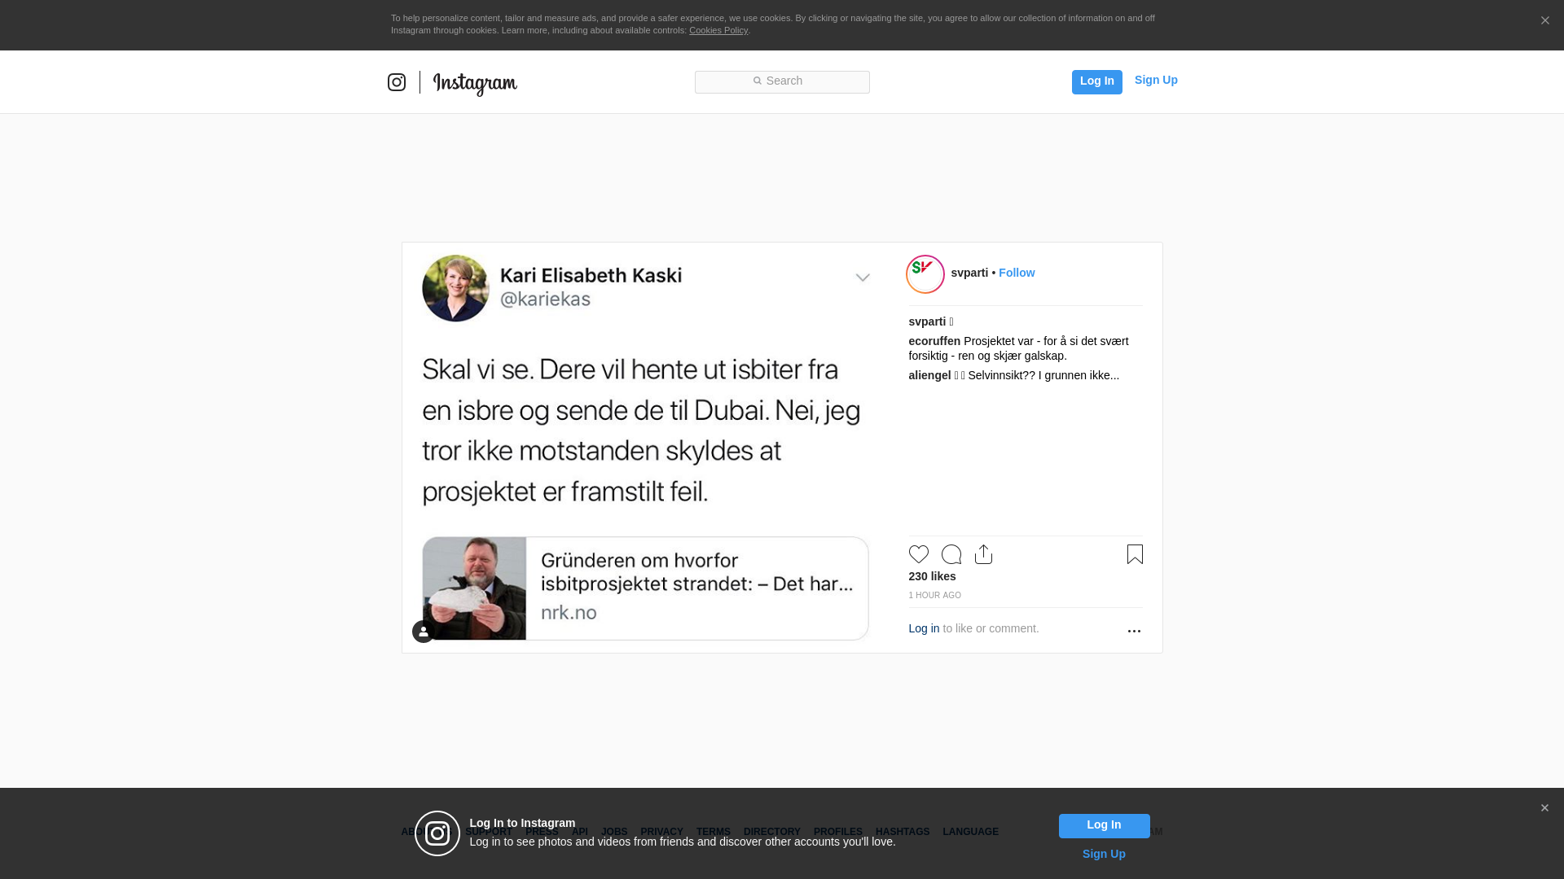The height and width of the screenshot is (879, 1564).
Task: Click the Log in link under the post
Action: pyautogui.click(x=924, y=628)
